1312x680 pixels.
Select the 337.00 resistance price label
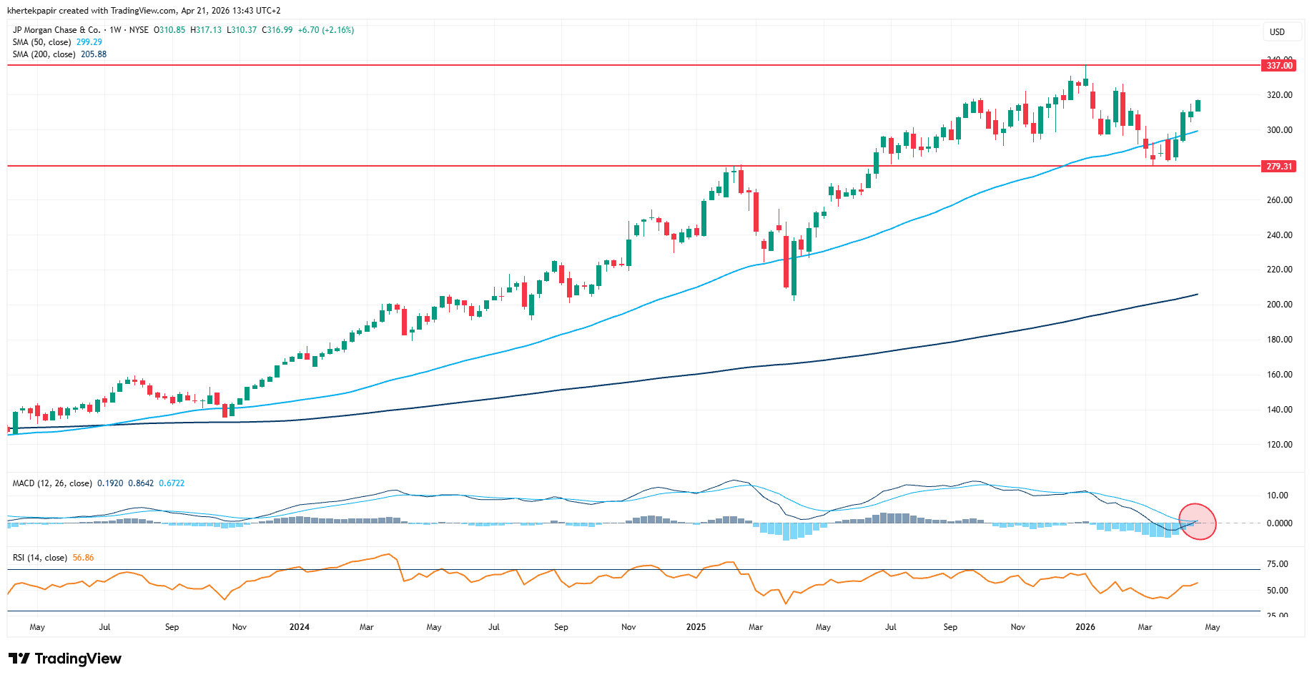[1279, 66]
